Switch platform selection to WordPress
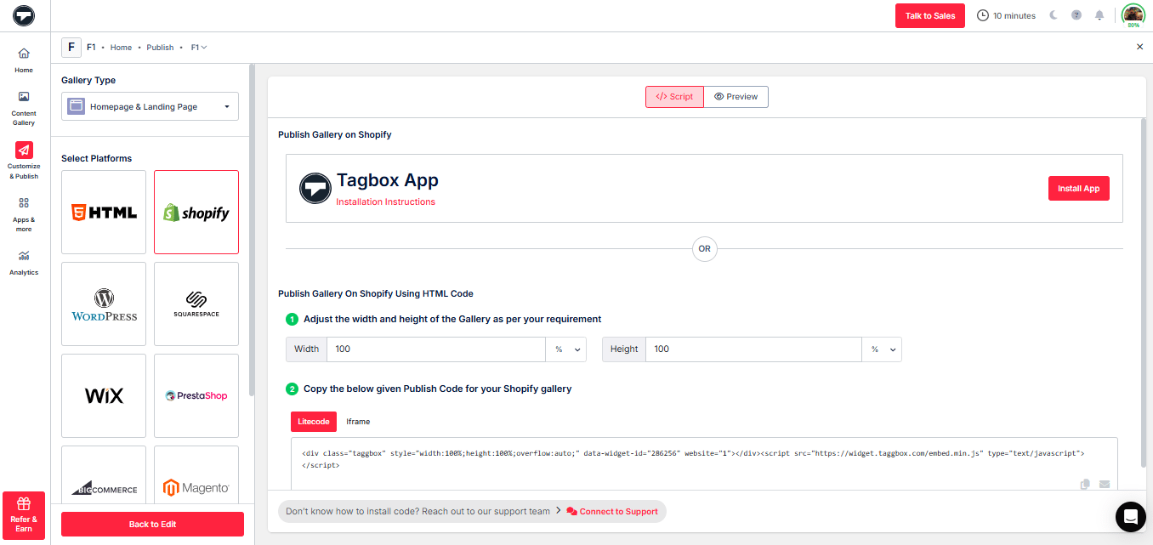The height and width of the screenshot is (545, 1153). 104,304
